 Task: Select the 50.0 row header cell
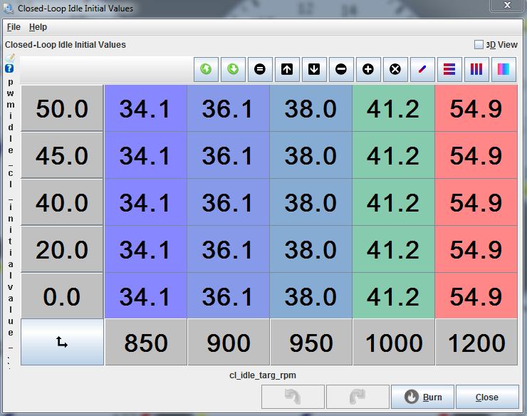62,108
